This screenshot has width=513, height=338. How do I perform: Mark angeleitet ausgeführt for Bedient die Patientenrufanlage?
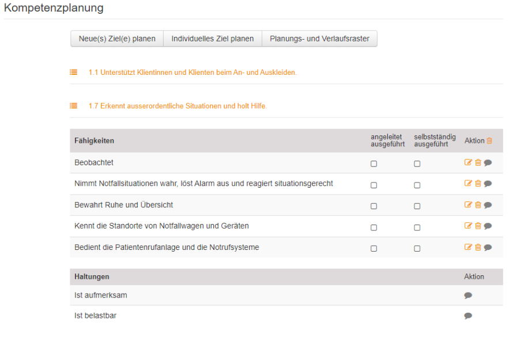[x=374, y=249]
